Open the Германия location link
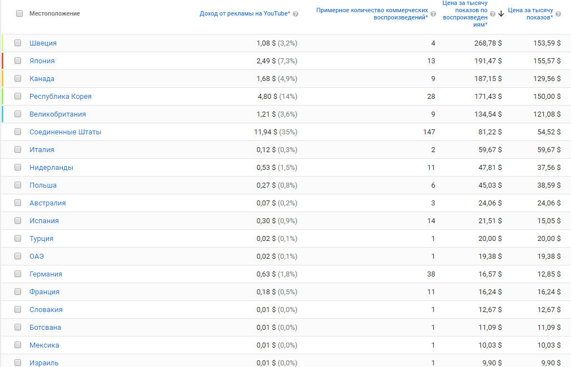The width and height of the screenshot is (571, 367). (x=46, y=274)
